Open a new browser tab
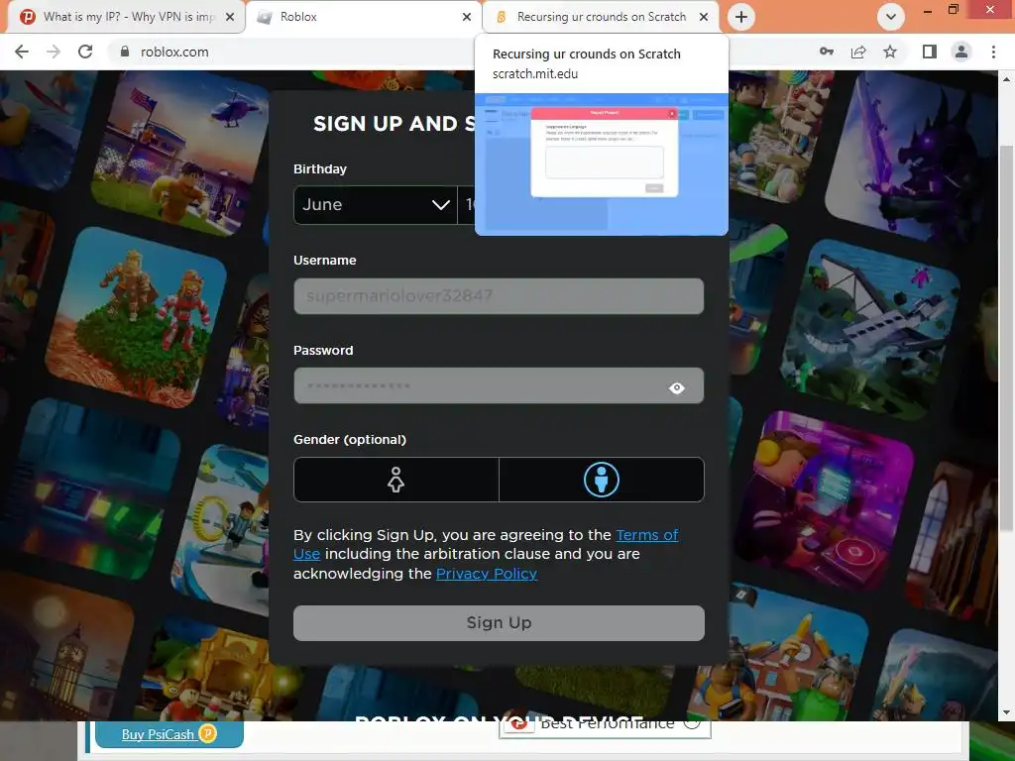The width and height of the screenshot is (1015, 761). (741, 17)
